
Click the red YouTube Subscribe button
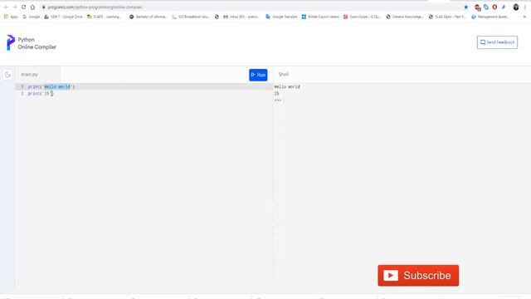418,275
